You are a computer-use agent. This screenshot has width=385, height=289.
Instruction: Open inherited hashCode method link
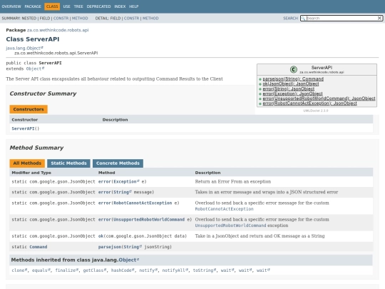[123, 270]
